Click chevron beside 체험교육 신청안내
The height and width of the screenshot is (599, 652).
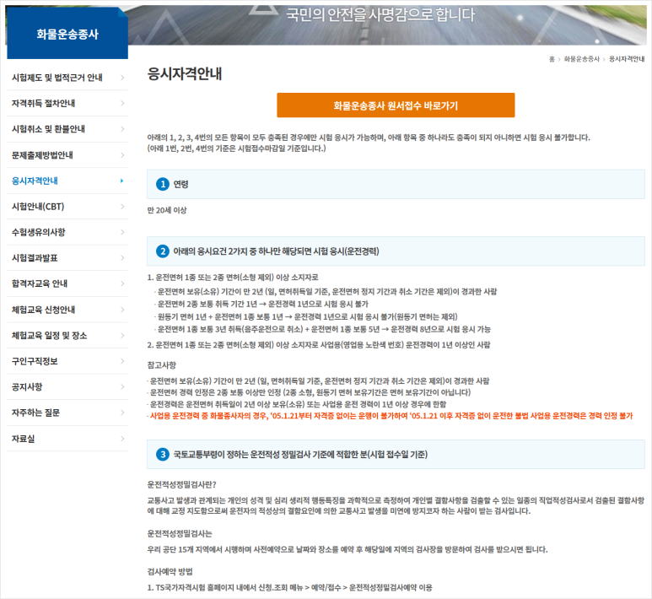[122, 310]
